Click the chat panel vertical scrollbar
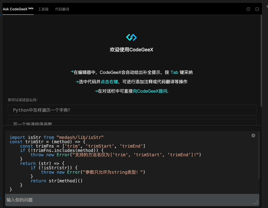 (261, 61)
